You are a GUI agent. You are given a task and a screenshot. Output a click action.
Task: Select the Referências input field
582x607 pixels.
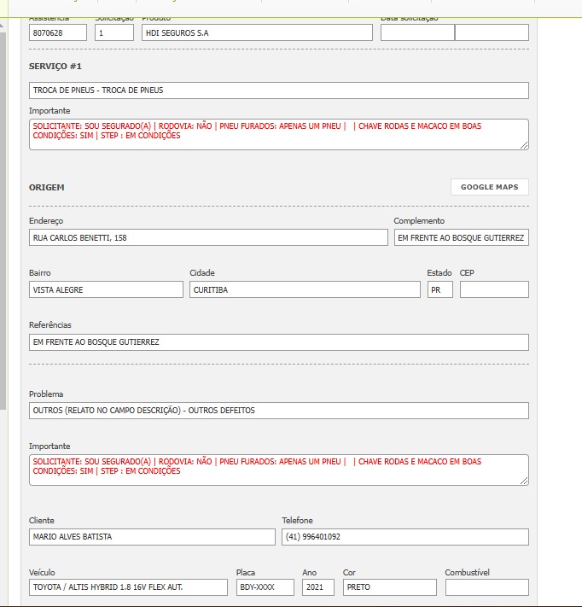click(278, 342)
